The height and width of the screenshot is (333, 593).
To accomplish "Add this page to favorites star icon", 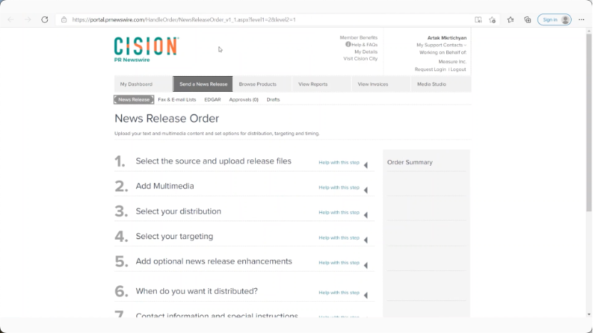I will point(493,20).
